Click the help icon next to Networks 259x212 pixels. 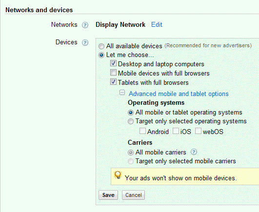pyautogui.click(x=85, y=25)
